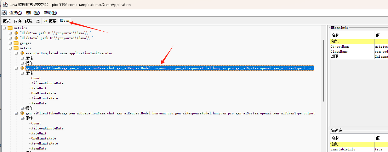This screenshot has width=388, height=152.
Task: Click the Java icon left of the 连接 menu
Action: click(x=4, y=13)
